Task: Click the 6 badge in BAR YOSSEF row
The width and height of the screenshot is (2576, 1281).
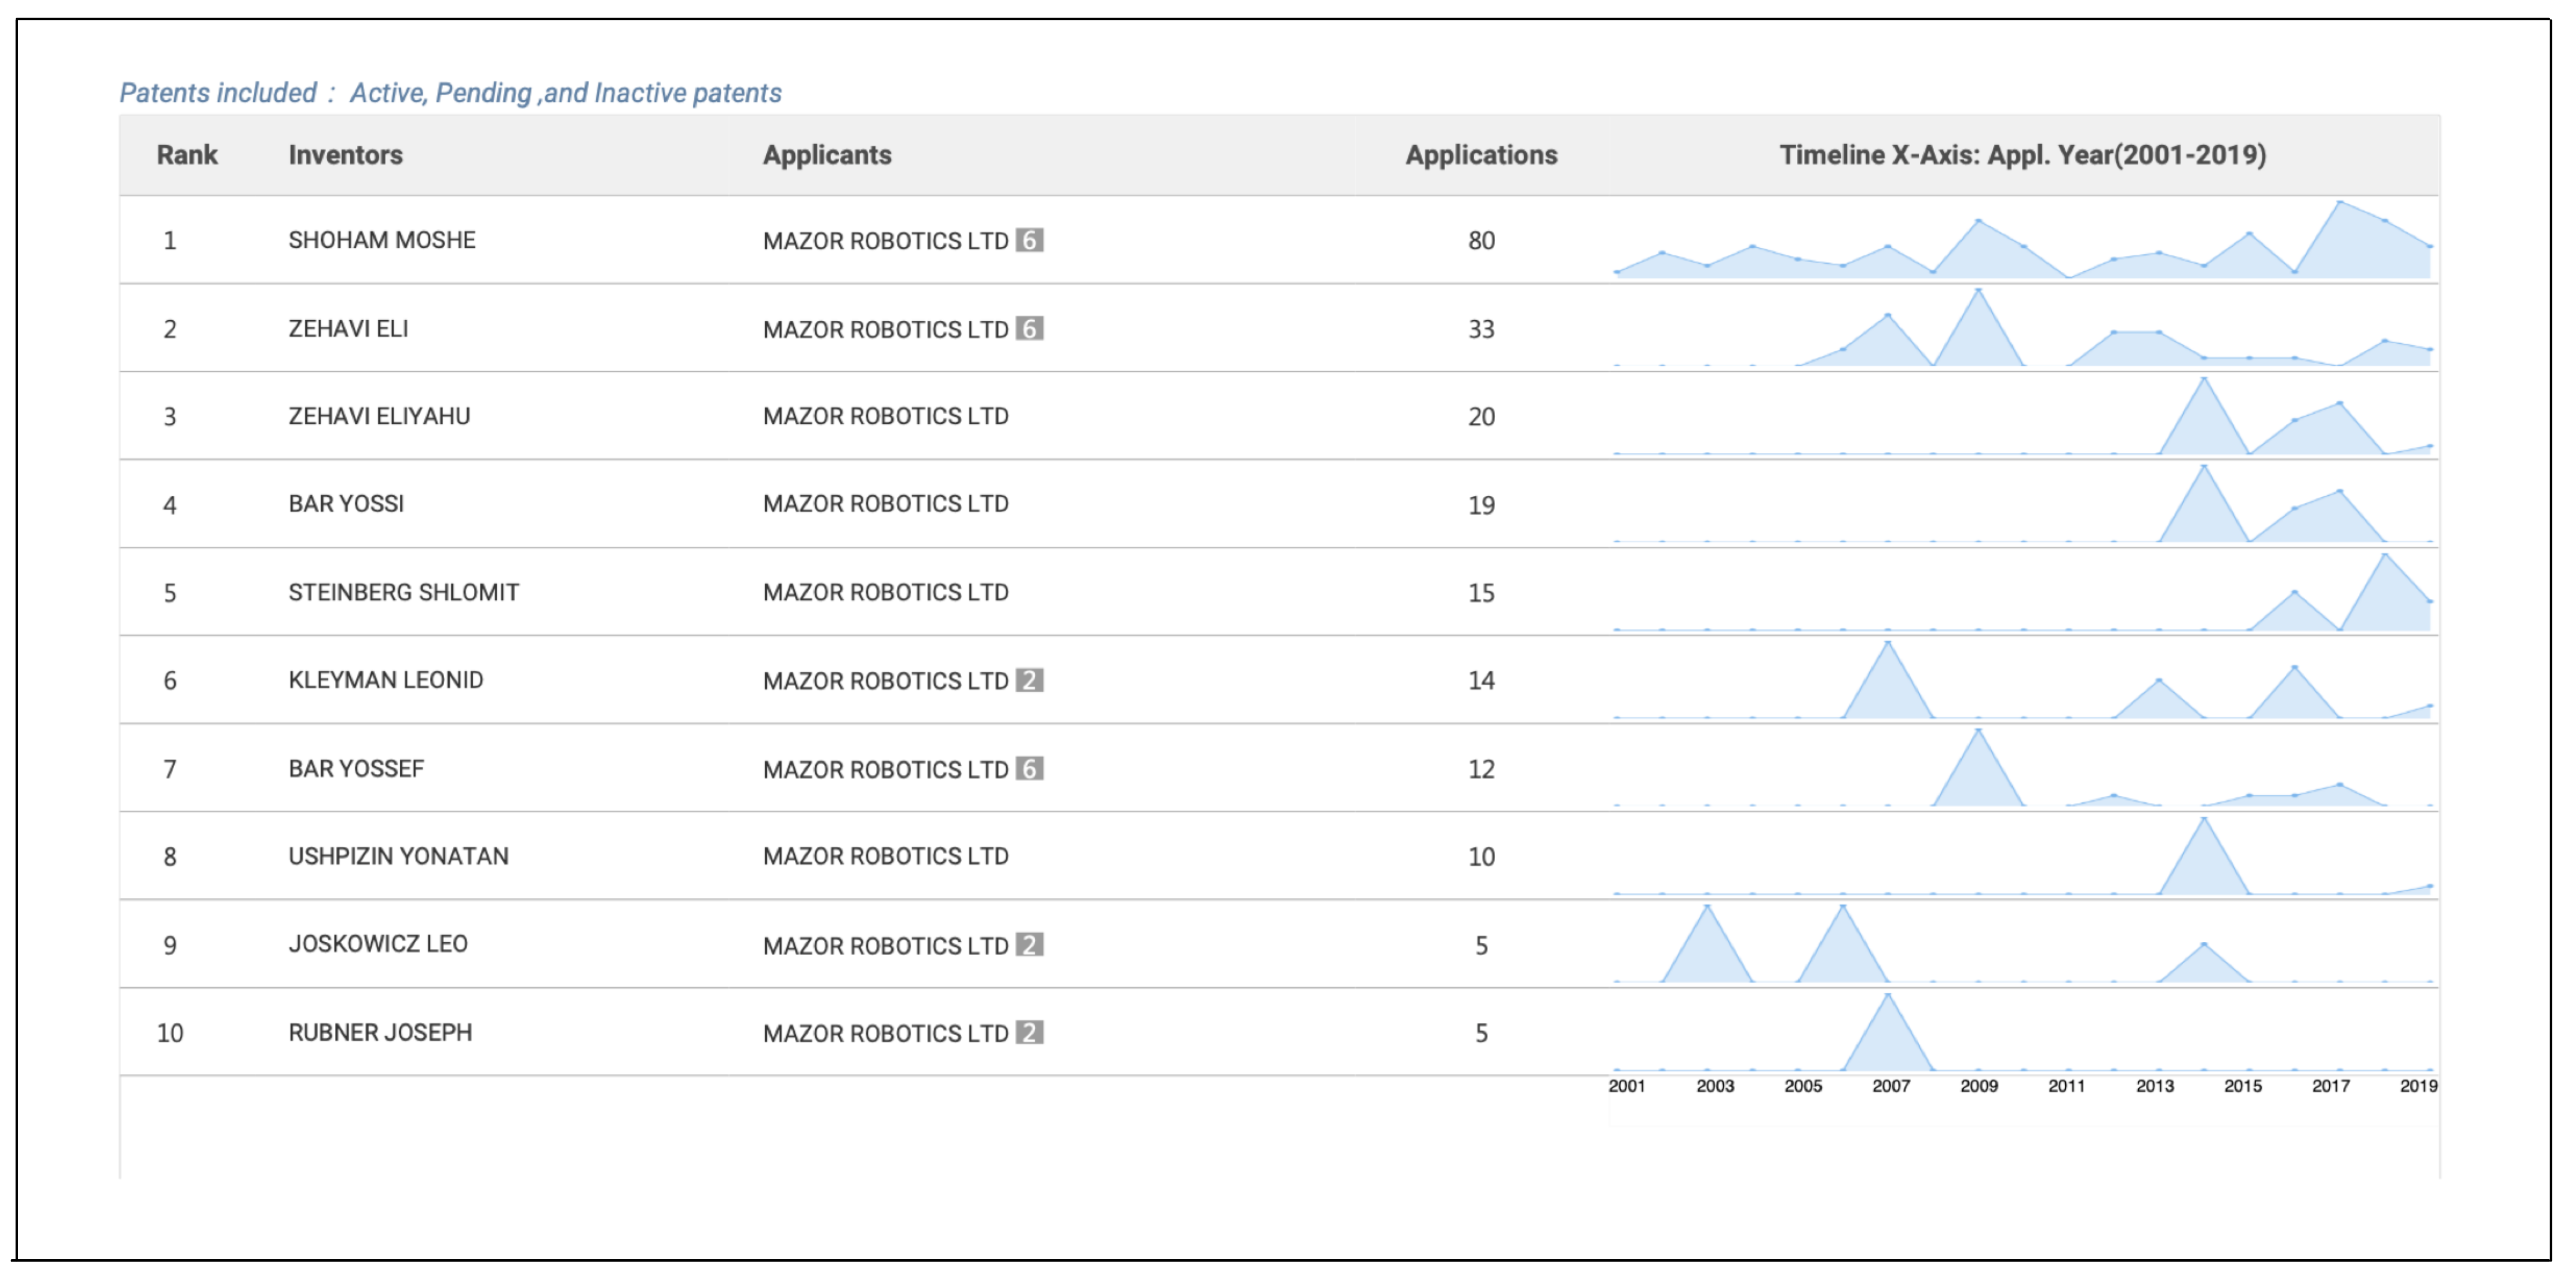Action: [1029, 768]
